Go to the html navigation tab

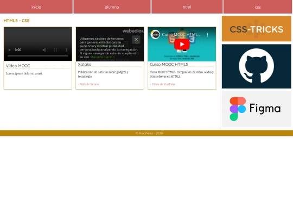pyautogui.click(x=187, y=7)
